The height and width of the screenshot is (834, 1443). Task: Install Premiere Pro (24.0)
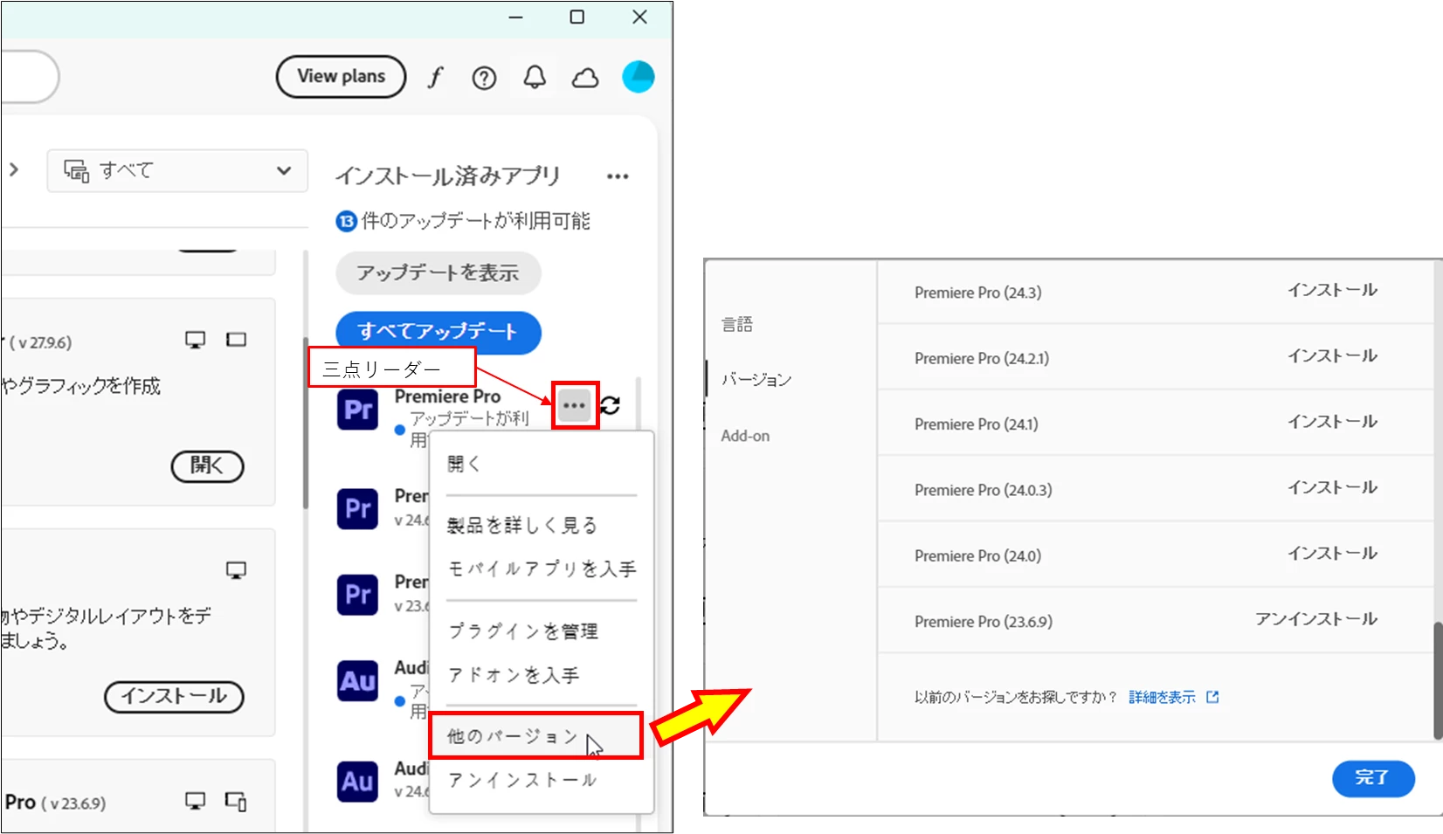coord(1332,554)
